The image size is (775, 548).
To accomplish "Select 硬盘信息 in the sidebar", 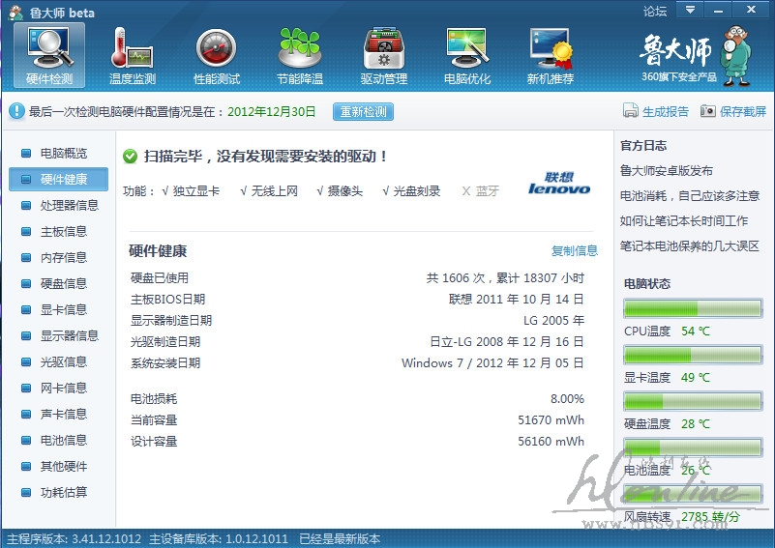I will point(63,283).
